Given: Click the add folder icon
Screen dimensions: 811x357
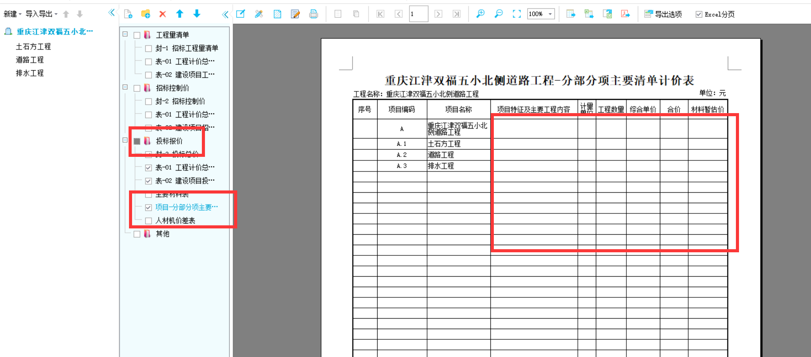Looking at the screenshot, I should coord(145,14).
